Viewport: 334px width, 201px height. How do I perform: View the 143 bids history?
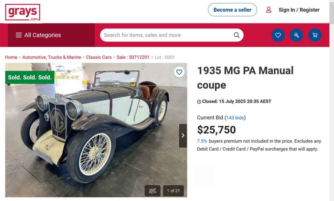pos(235,118)
